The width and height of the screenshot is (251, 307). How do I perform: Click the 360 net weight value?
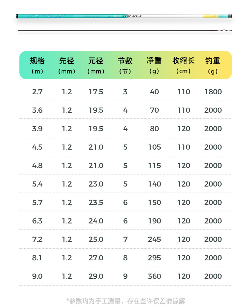coord(154,276)
